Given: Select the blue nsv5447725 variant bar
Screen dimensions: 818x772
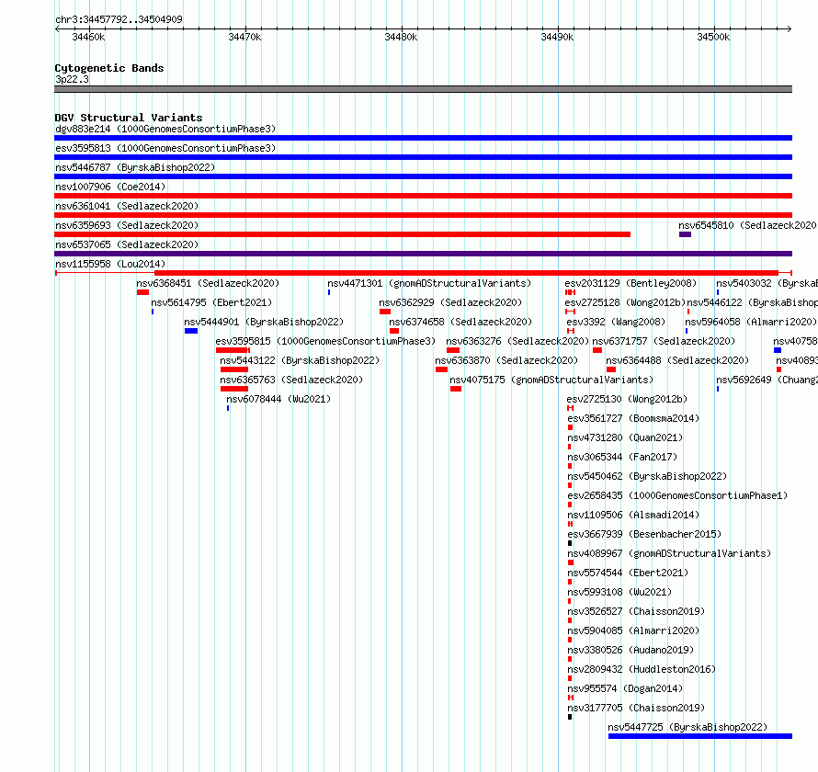Looking at the screenshot, I should click(x=700, y=736).
